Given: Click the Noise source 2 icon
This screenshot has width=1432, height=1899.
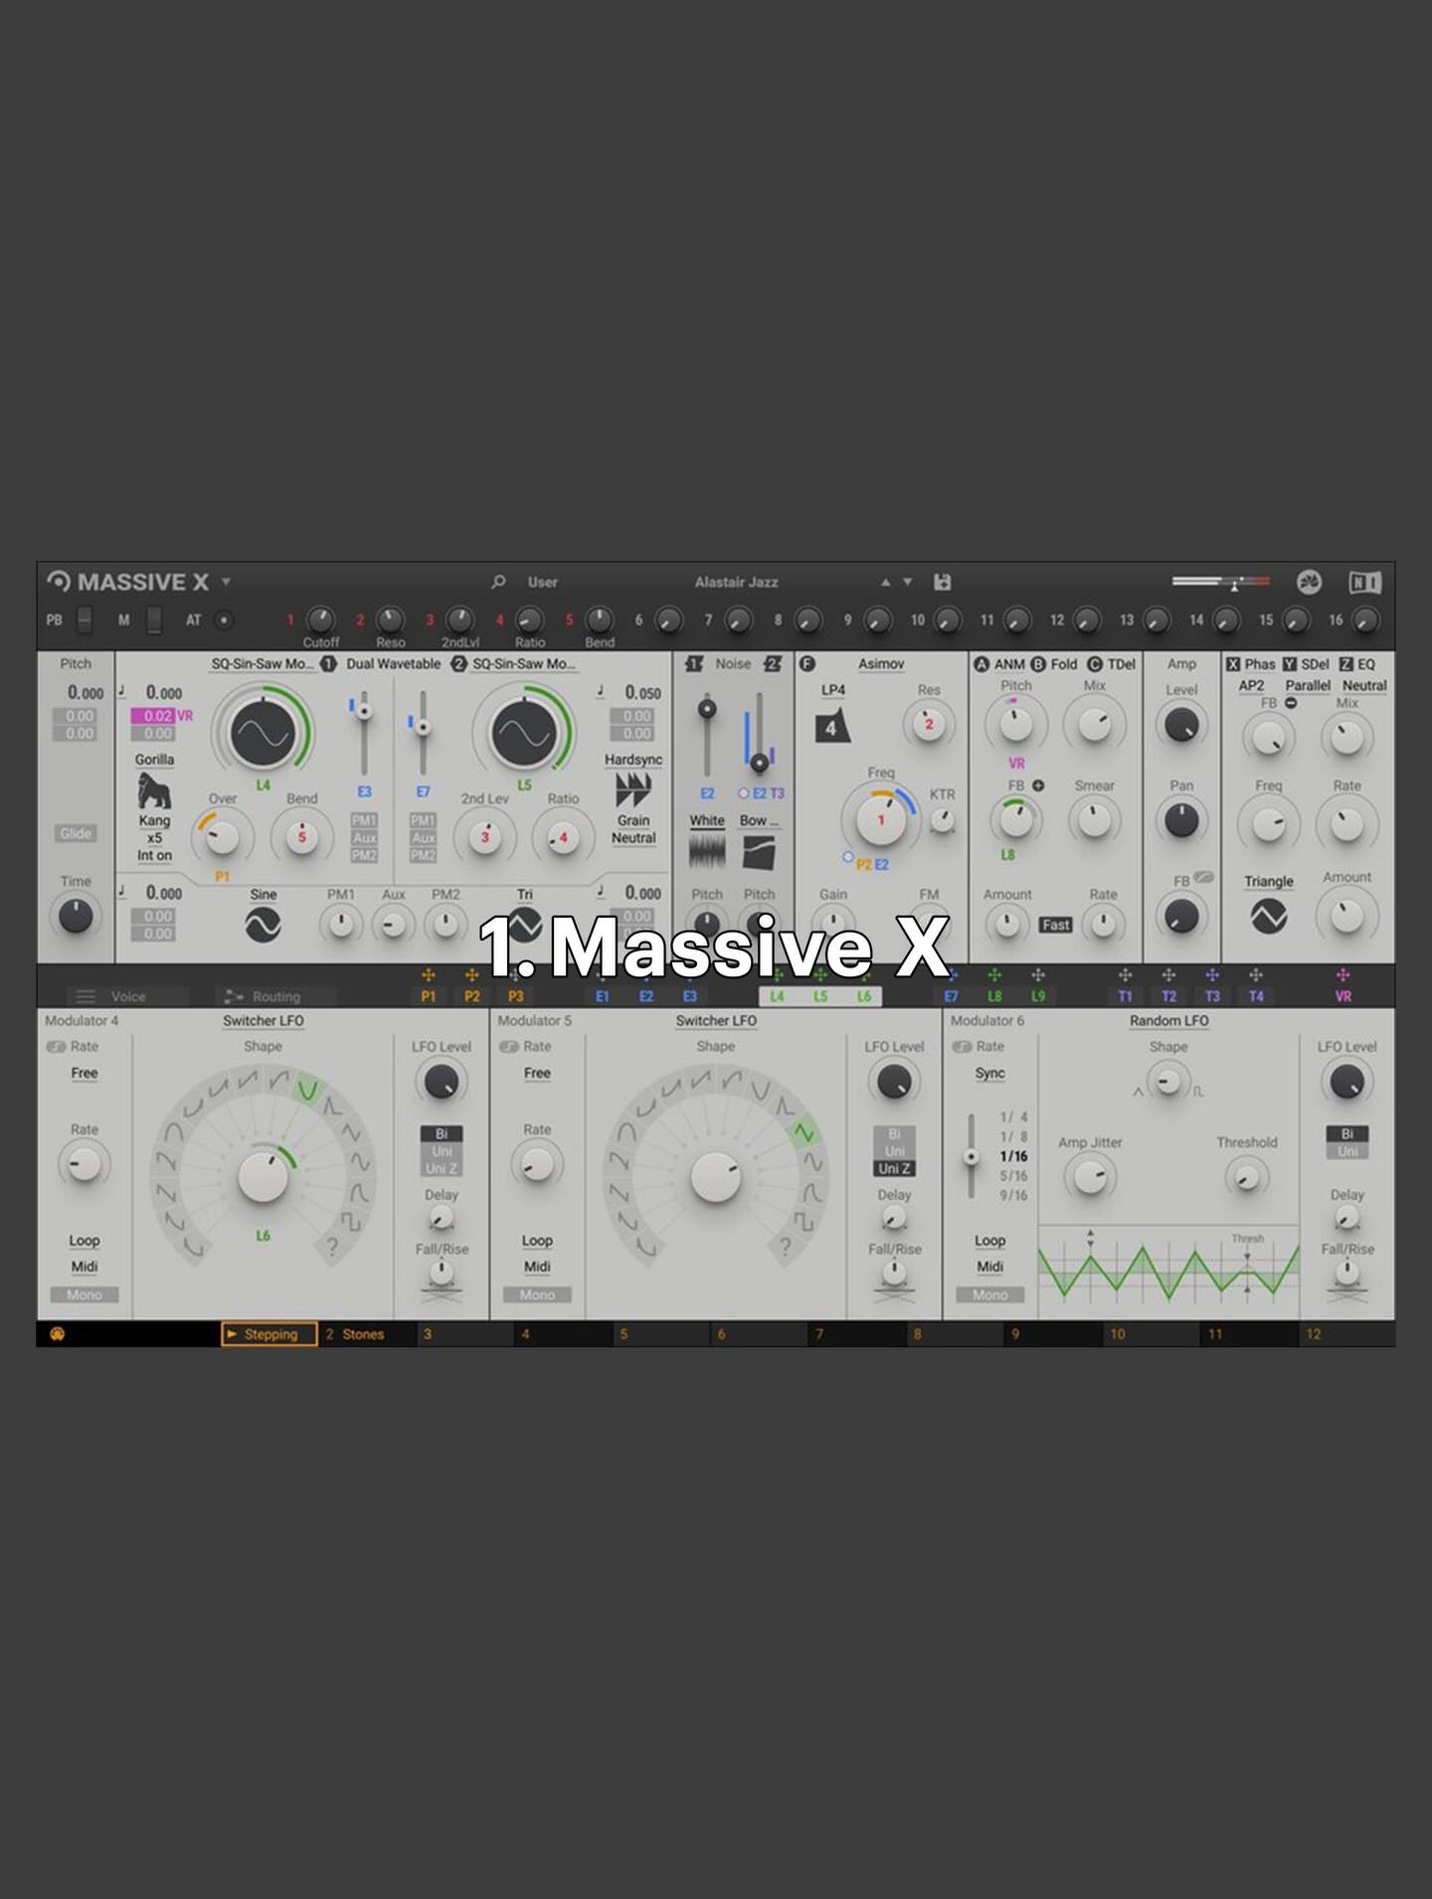Looking at the screenshot, I should click(772, 663).
